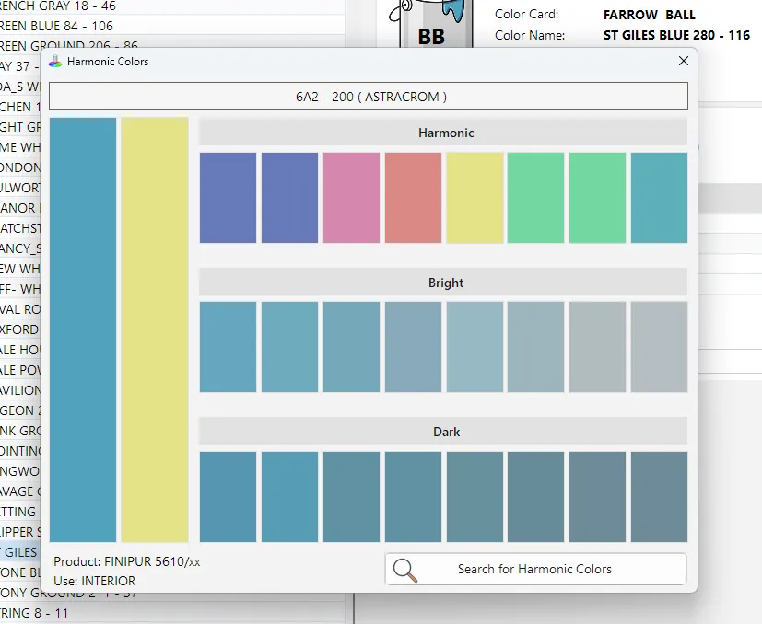Choose the leftmost swatch in the Dark row

click(x=228, y=497)
